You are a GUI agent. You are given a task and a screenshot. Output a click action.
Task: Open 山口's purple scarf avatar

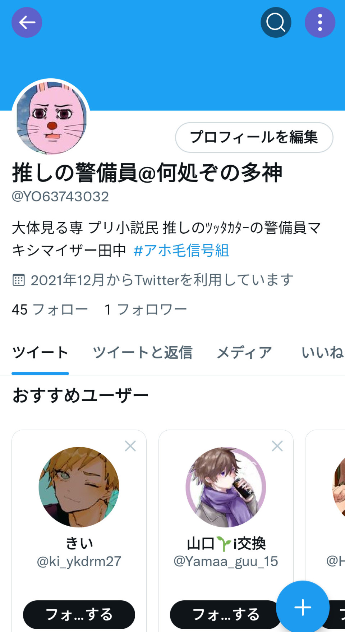(226, 487)
